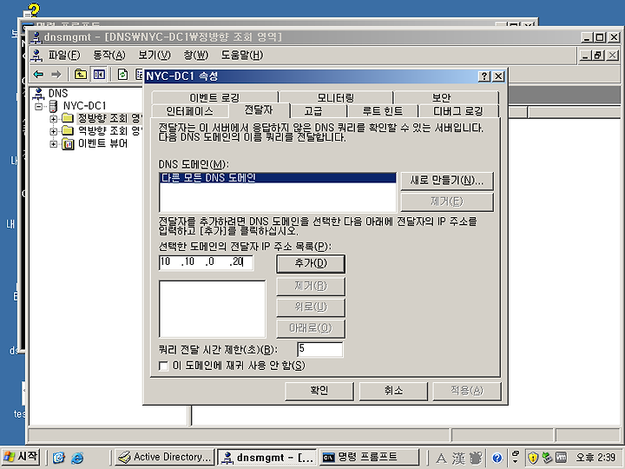This screenshot has width=625, height=469.
Task: Toggle the show/hide console tree icon
Action: click(x=99, y=74)
